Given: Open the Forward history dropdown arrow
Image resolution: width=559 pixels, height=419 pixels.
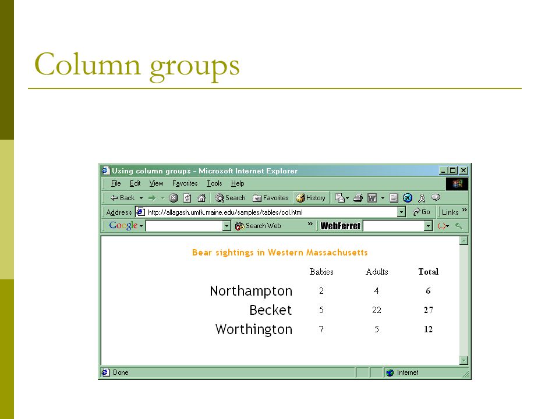Looking at the screenshot, I should (x=162, y=198).
